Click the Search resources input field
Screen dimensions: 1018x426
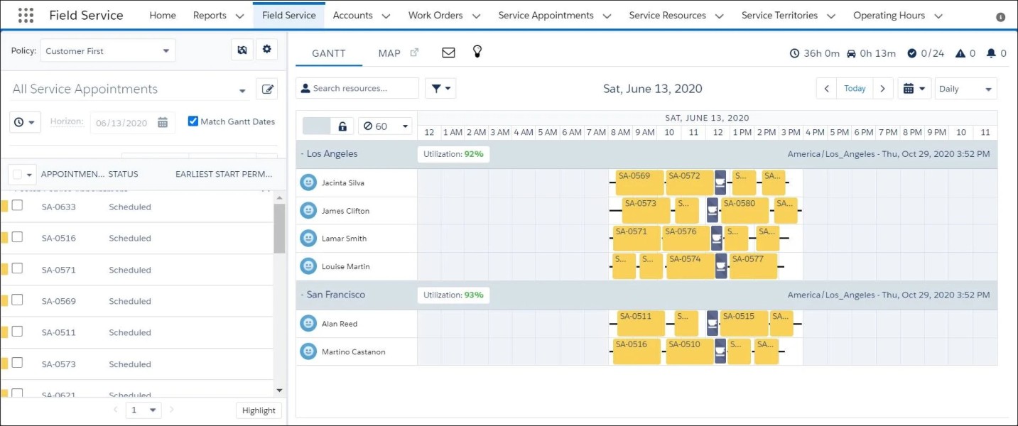point(357,88)
